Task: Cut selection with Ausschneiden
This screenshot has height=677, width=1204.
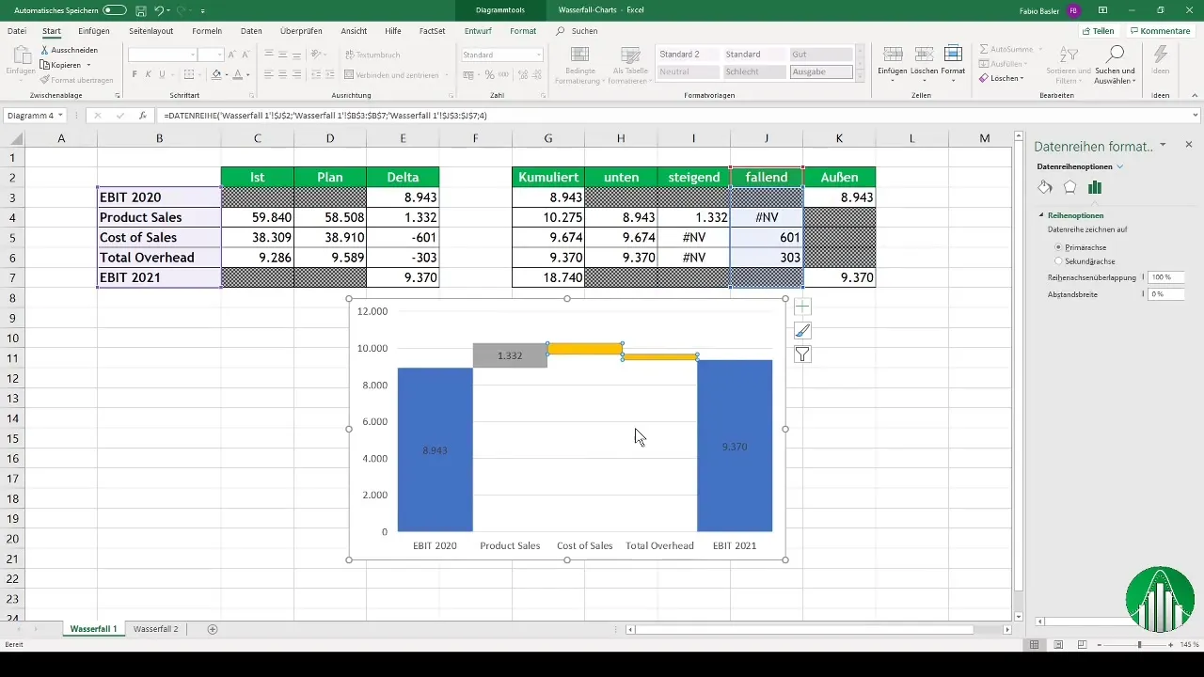Action: 69,50
